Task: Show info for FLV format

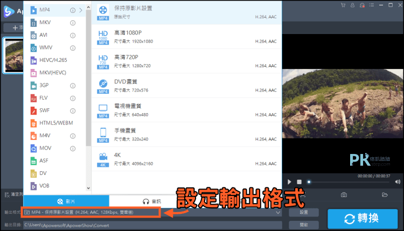Action: coord(73,99)
